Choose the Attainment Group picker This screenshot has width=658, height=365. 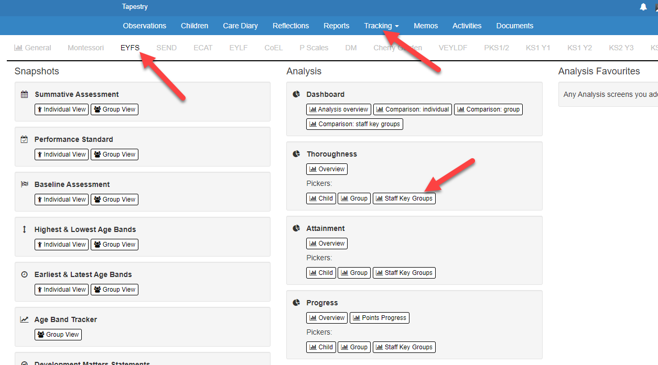[x=354, y=273]
